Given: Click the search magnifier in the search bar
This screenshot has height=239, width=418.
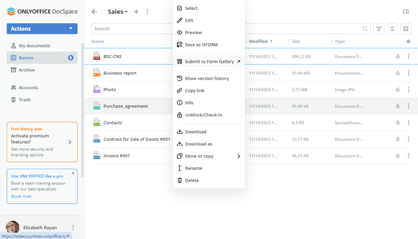Looking at the screenshot, I should coord(365,29).
